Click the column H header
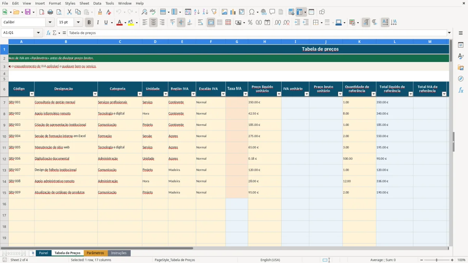 pyautogui.click(x=264, y=42)
